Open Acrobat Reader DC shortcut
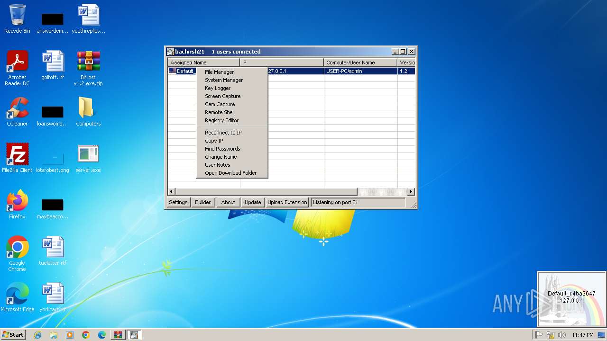 tap(17, 68)
